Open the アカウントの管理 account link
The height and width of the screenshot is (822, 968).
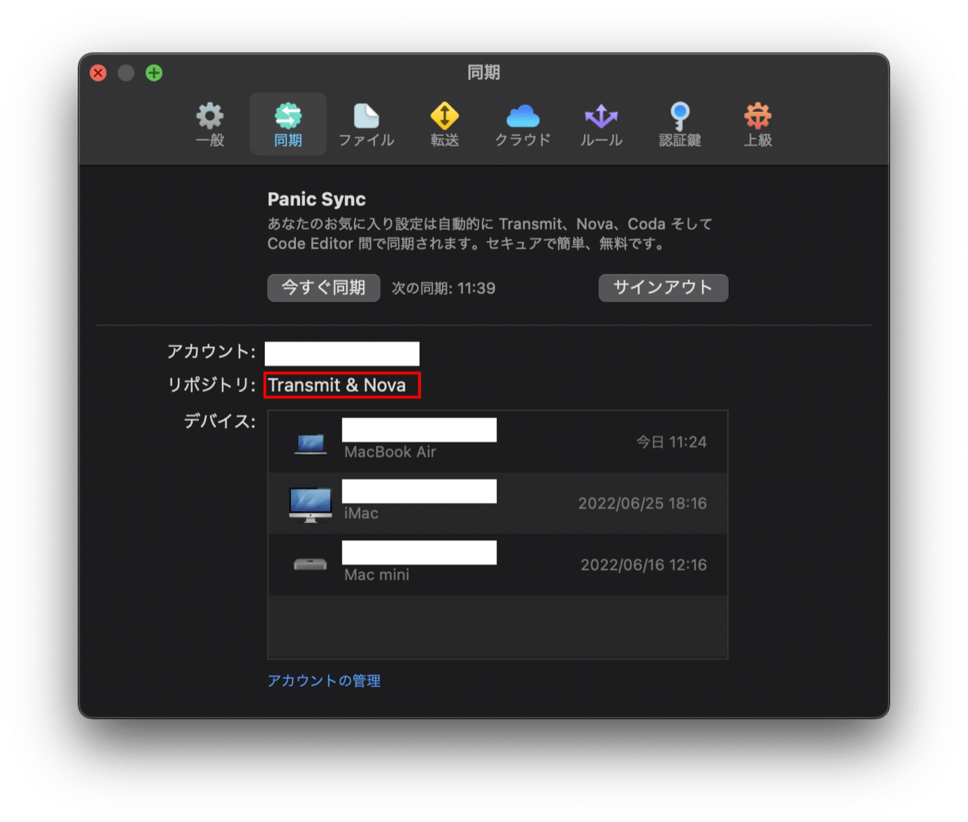(x=324, y=681)
